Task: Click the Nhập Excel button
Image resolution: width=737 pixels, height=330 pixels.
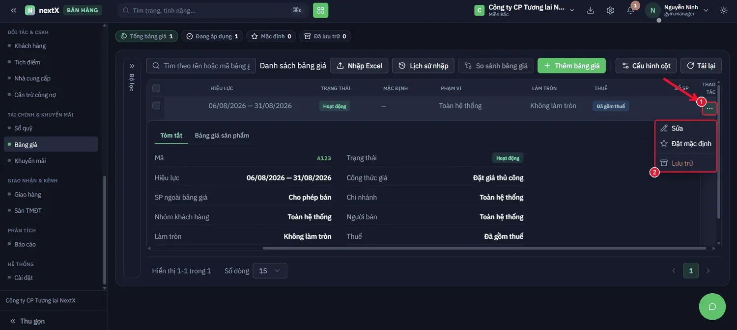Action: [x=359, y=66]
